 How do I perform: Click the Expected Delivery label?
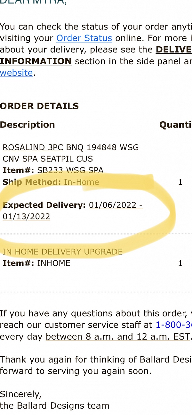pos(44,205)
